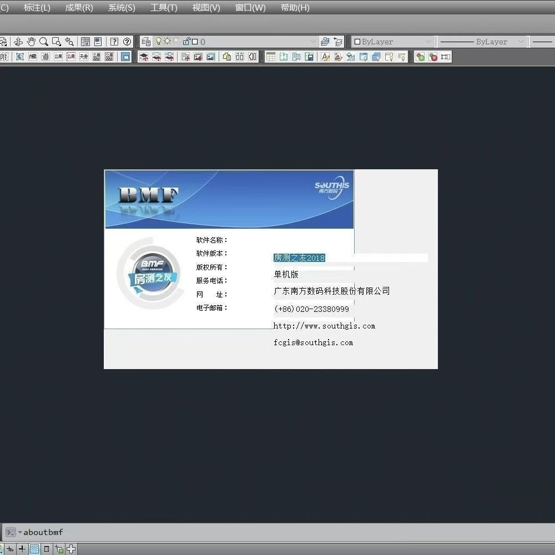555x555 pixels.
Task: Click the BMF banner image
Action: tap(229, 199)
